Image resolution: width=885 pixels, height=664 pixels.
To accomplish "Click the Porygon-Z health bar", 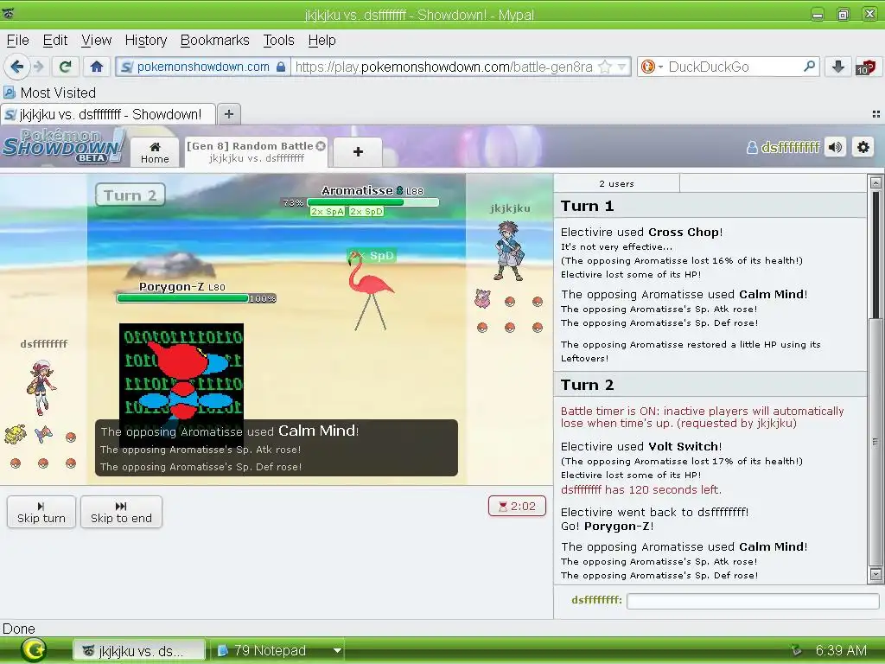I will click(183, 298).
